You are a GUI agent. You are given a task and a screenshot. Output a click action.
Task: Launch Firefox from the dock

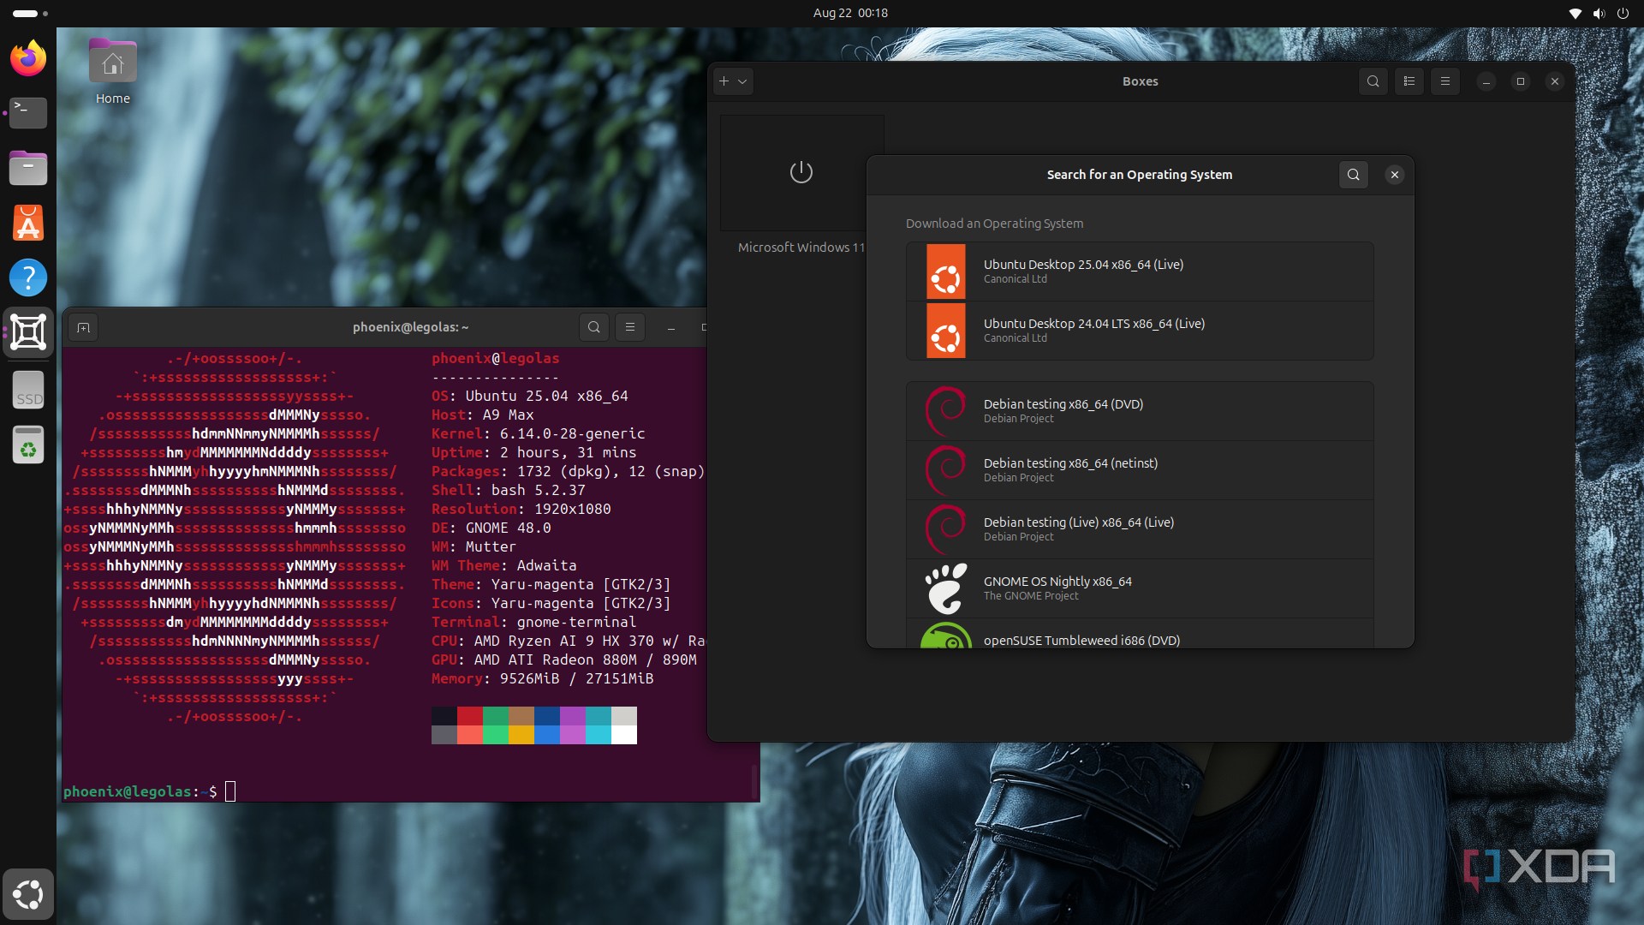coord(28,58)
